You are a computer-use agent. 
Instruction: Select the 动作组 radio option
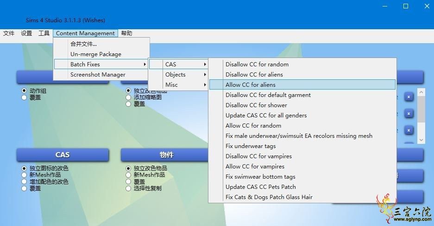click(x=24, y=90)
